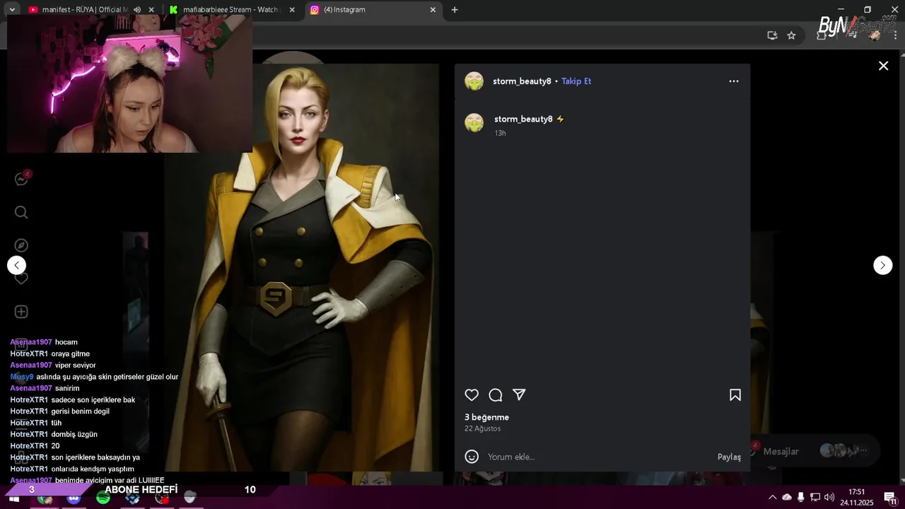Viewport: 905px width, 509px height.
Task: Open the network tray icon
Action: pyautogui.click(x=814, y=497)
